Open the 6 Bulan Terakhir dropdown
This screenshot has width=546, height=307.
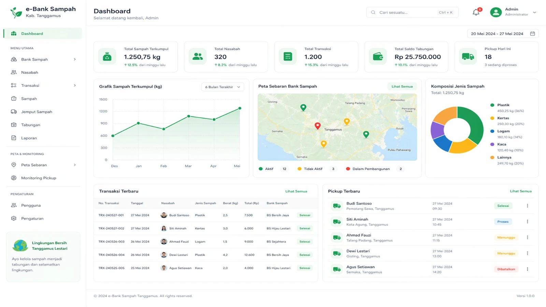(x=222, y=87)
